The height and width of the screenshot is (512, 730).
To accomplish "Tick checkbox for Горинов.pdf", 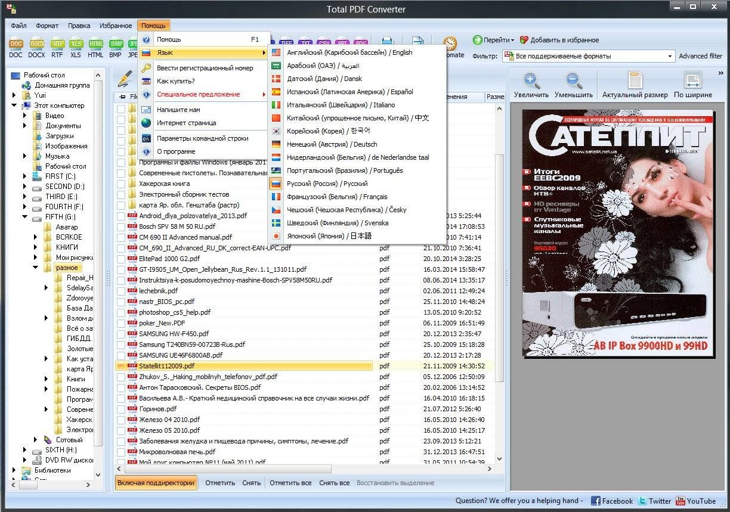I will click(121, 409).
